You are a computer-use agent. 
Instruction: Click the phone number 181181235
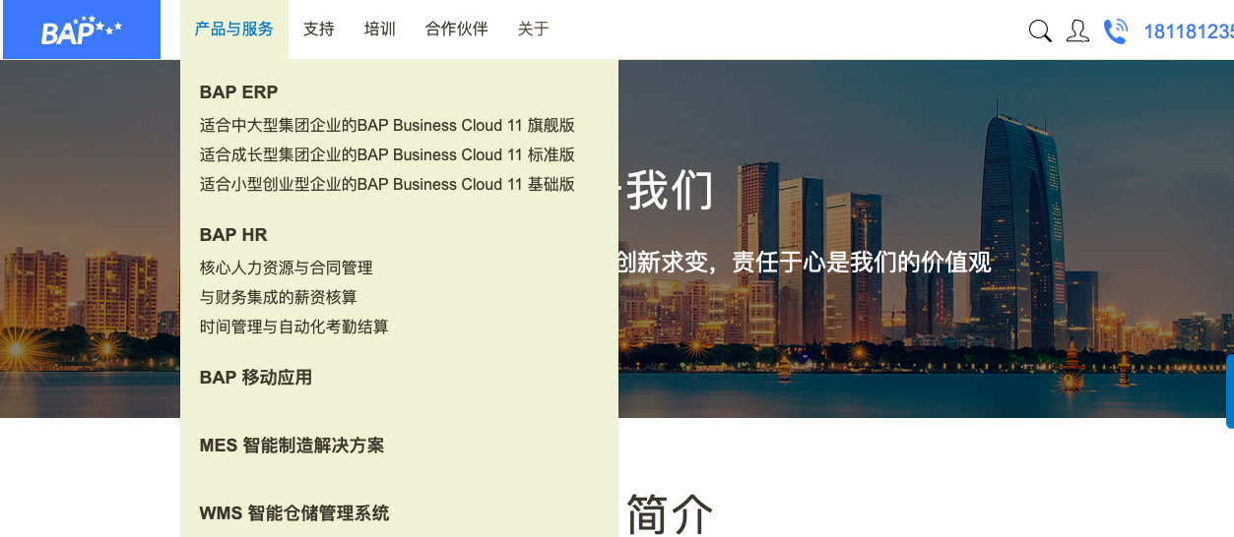(1188, 31)
